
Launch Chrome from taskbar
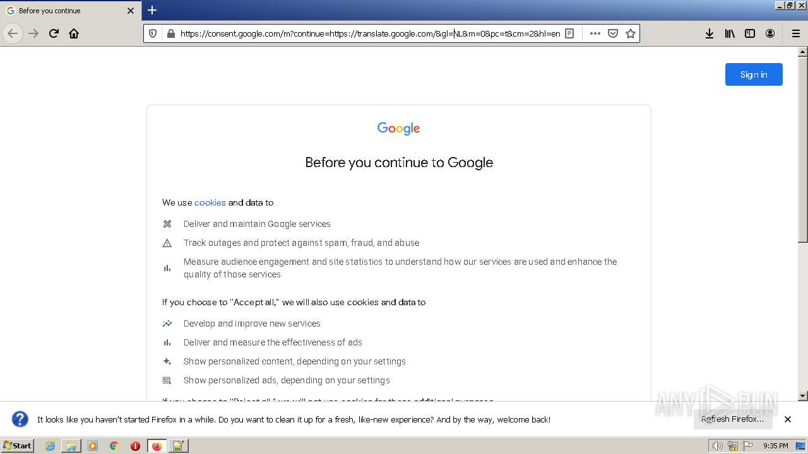pyautogui.click(x=114, y=446)
